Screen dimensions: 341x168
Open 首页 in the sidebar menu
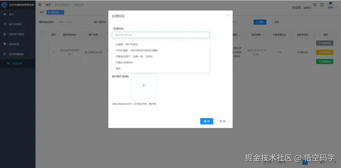coord(18,14)
